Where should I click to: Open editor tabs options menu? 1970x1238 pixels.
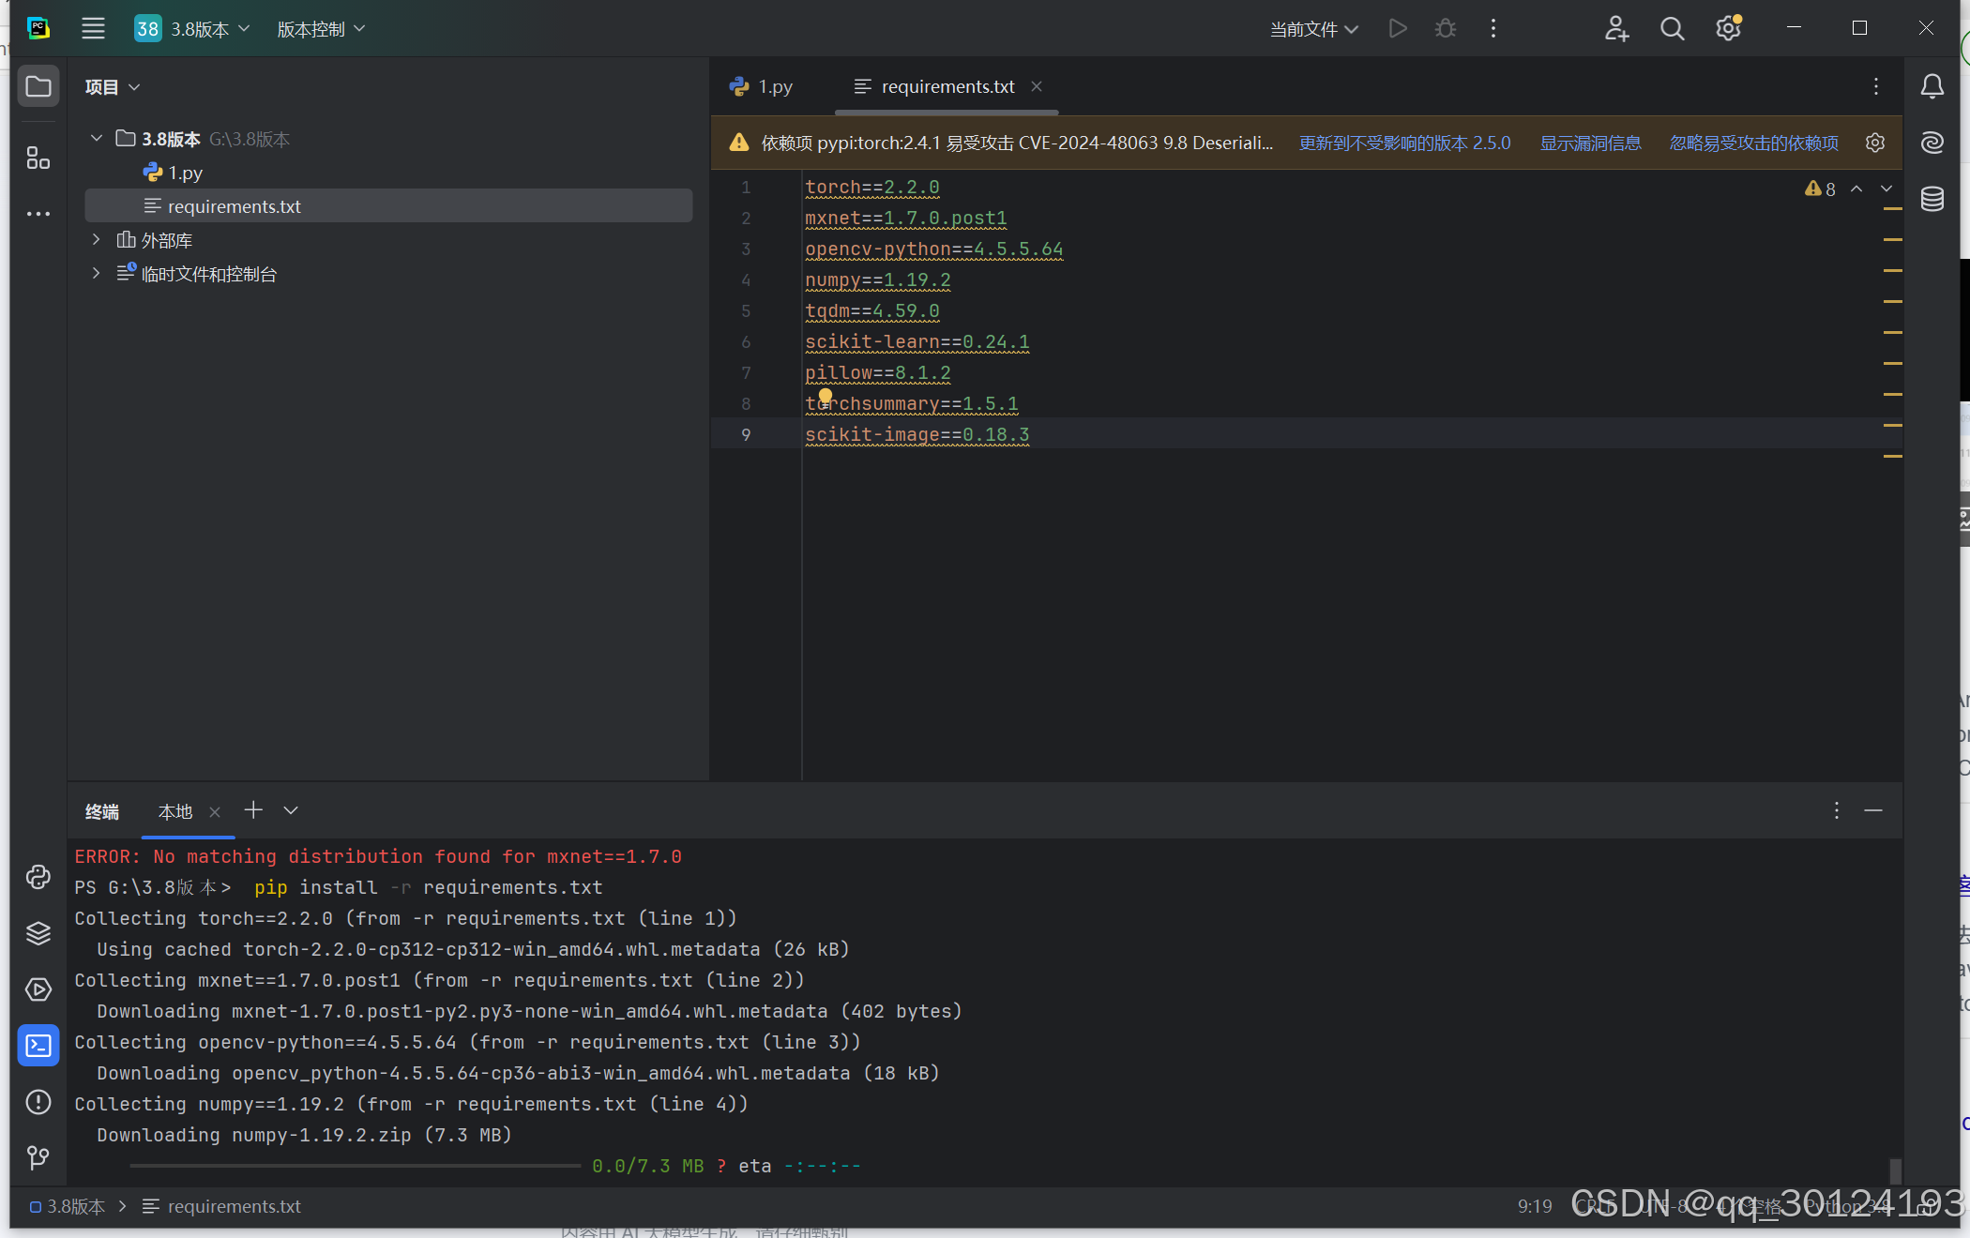click(1876, 86)
